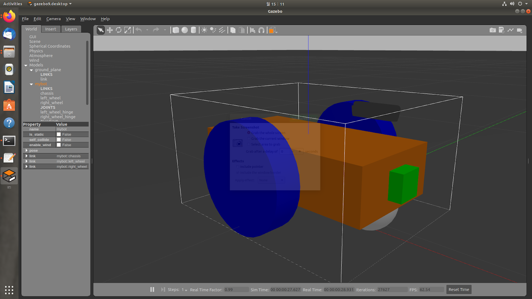Screen dimensions: 532x299
Task: Expand the mybot::right_wheel link property
Action: [x=27, y=166]
